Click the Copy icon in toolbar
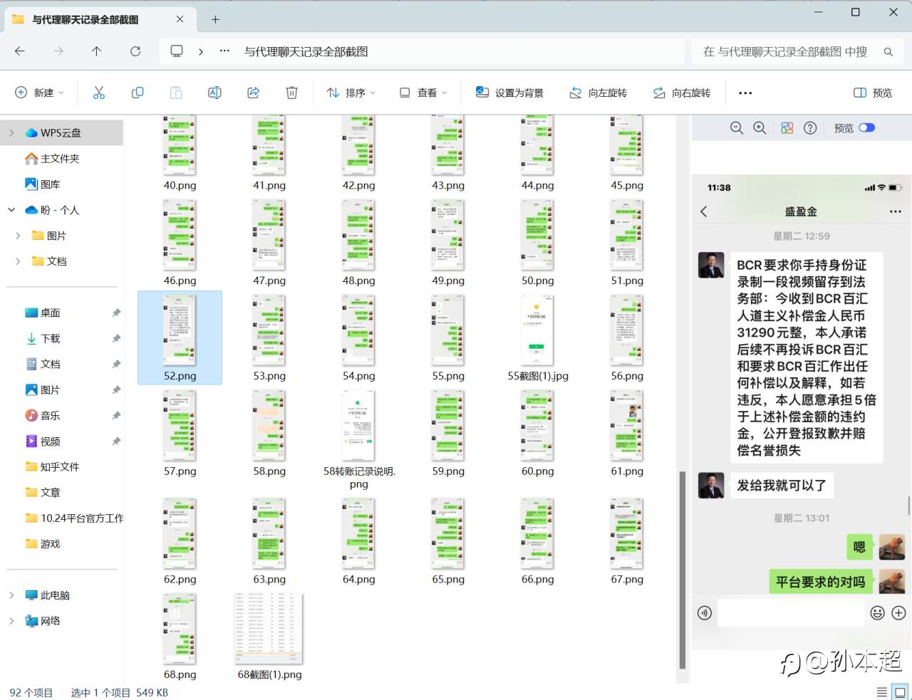This screenshot has height=700, width=912. click(138, 93)
